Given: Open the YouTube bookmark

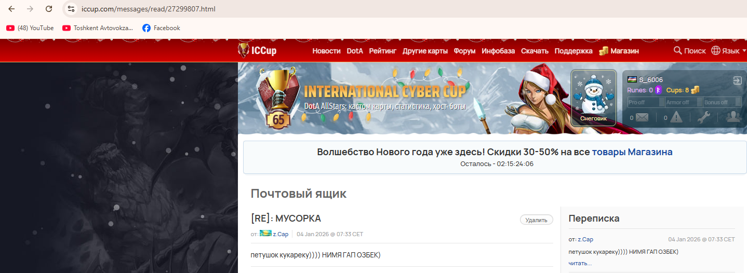Looking at the screenshot, I should 30,28.
